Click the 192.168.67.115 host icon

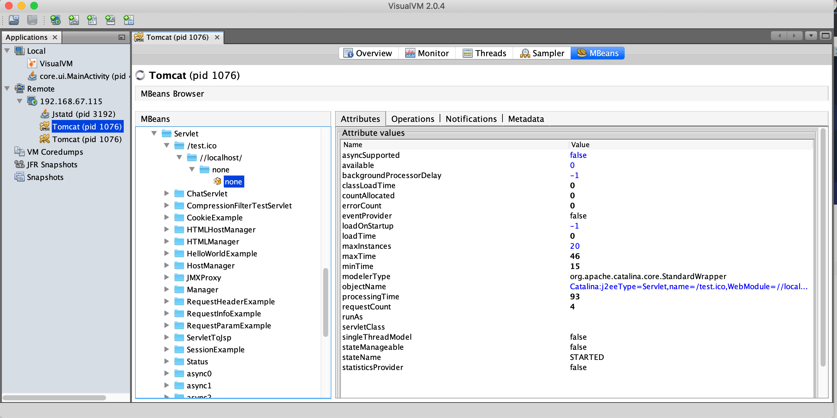pos(32,101)
